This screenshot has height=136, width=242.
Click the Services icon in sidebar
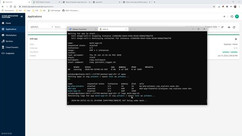tap(3, 41)
